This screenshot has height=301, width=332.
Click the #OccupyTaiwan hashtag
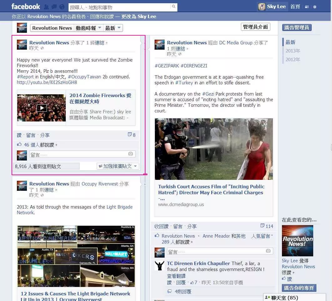tap(84, 77)
